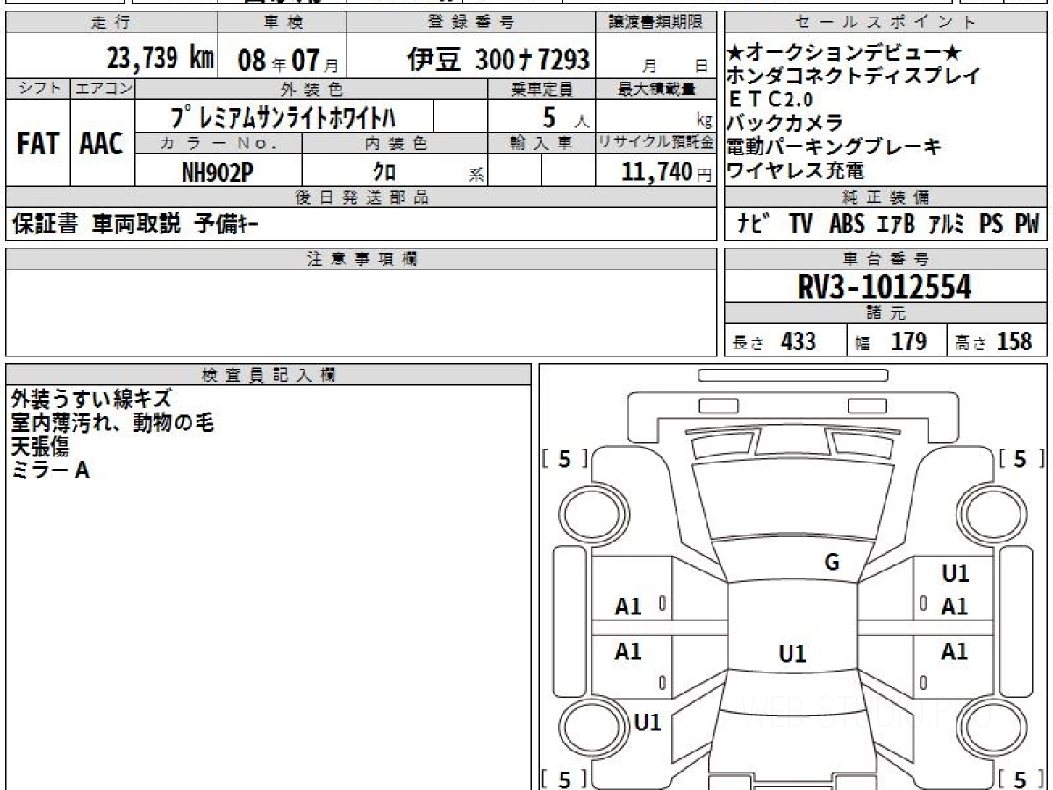The image size is (1053, 790).
Task: Click A1 on the right-side rear door
Action: [x=955, y=651]
